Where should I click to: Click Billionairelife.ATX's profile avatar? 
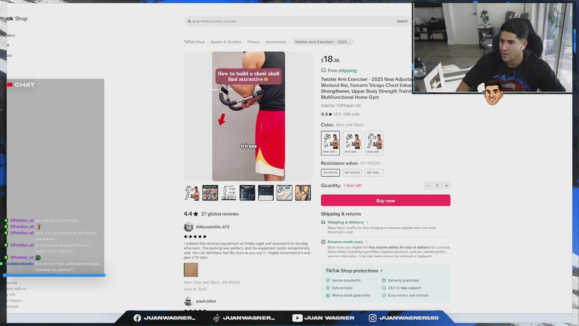click(x=189, y=227)
